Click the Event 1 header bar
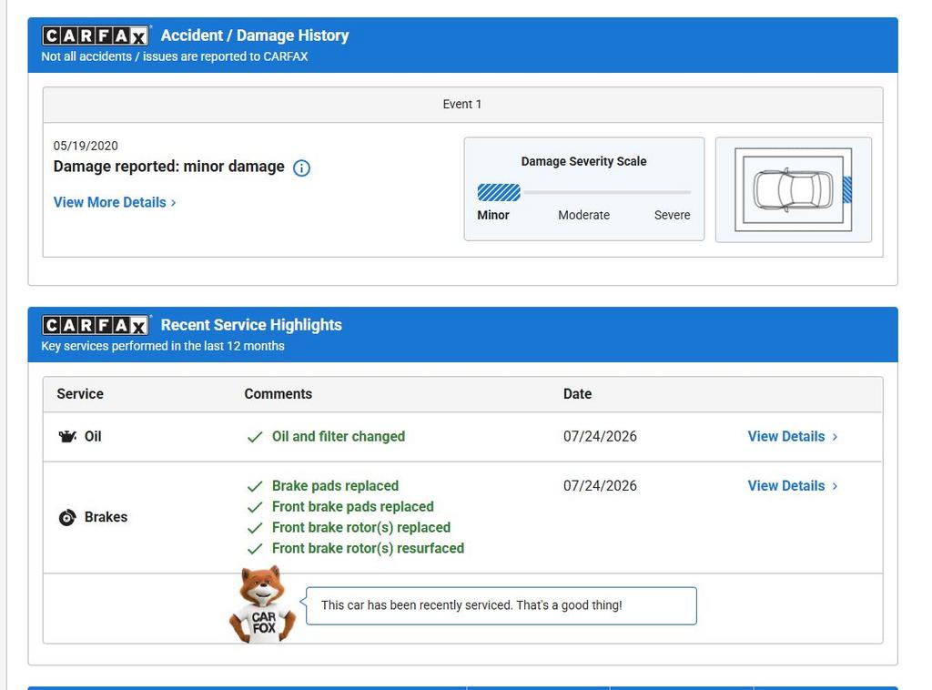Image resolution: width=932 pixels, height=690 pixels. 462,105
